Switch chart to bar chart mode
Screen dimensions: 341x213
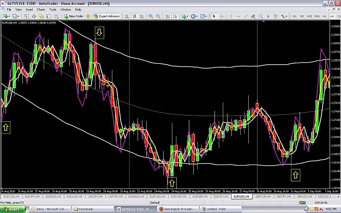[127, 16]
